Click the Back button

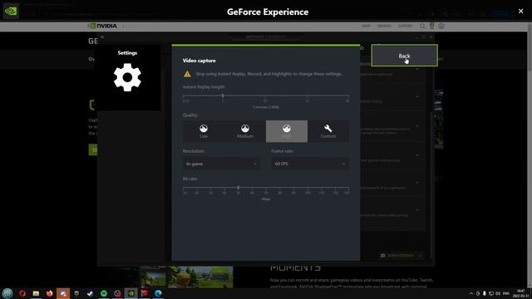click(x=404, y=56)
